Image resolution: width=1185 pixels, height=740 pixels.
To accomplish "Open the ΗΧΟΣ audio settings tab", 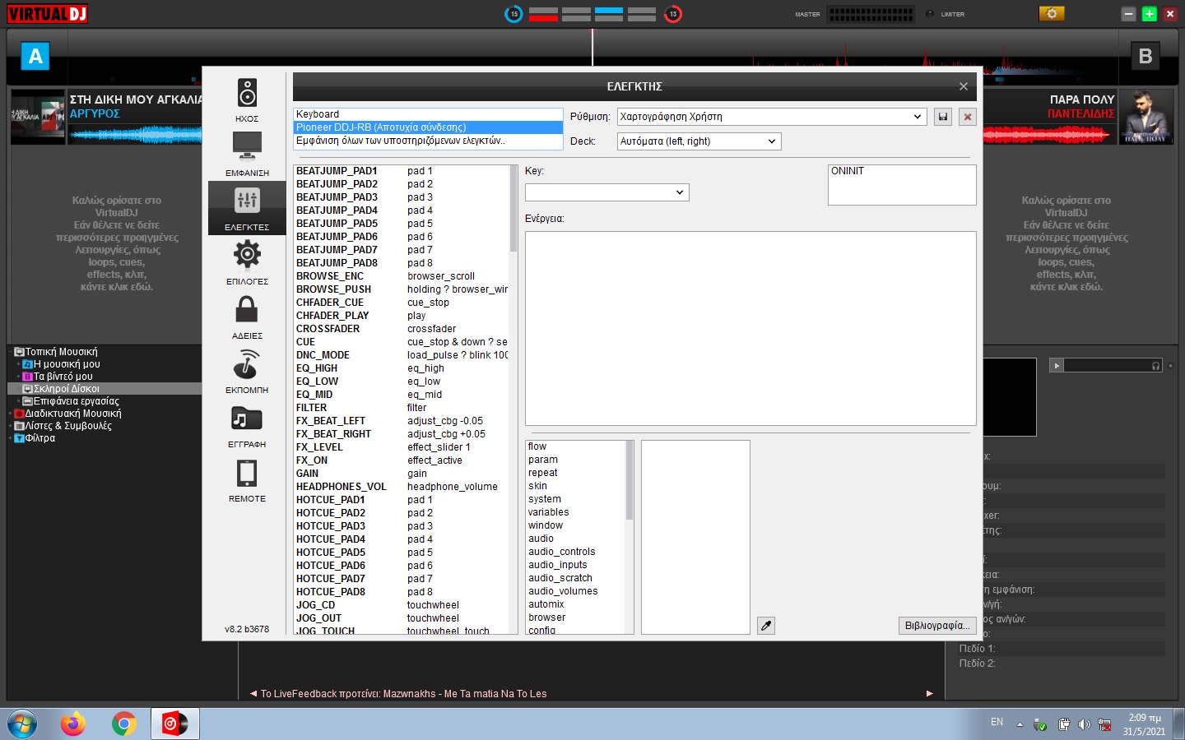I will coord(247,99).
